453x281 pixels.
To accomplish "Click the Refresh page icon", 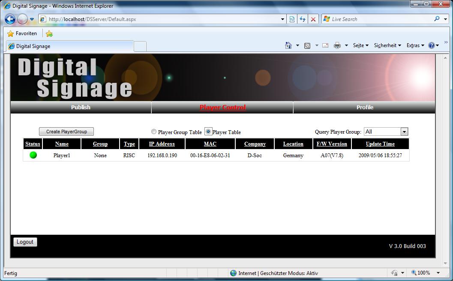I will click(x=303, y=19).
